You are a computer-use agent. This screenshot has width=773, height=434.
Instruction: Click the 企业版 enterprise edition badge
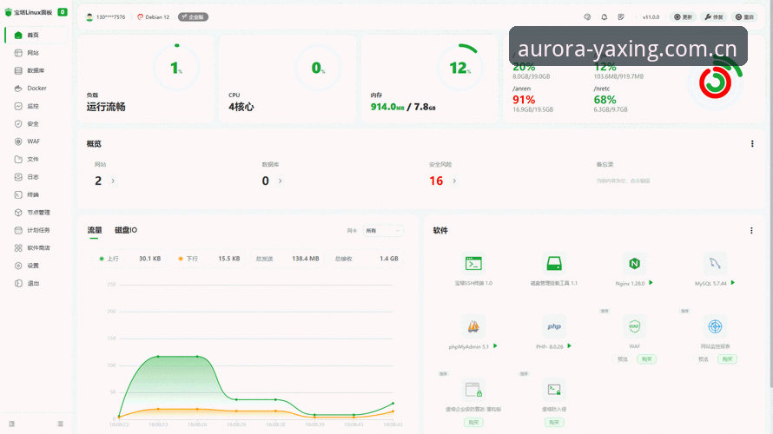click(x=193, y=16)
